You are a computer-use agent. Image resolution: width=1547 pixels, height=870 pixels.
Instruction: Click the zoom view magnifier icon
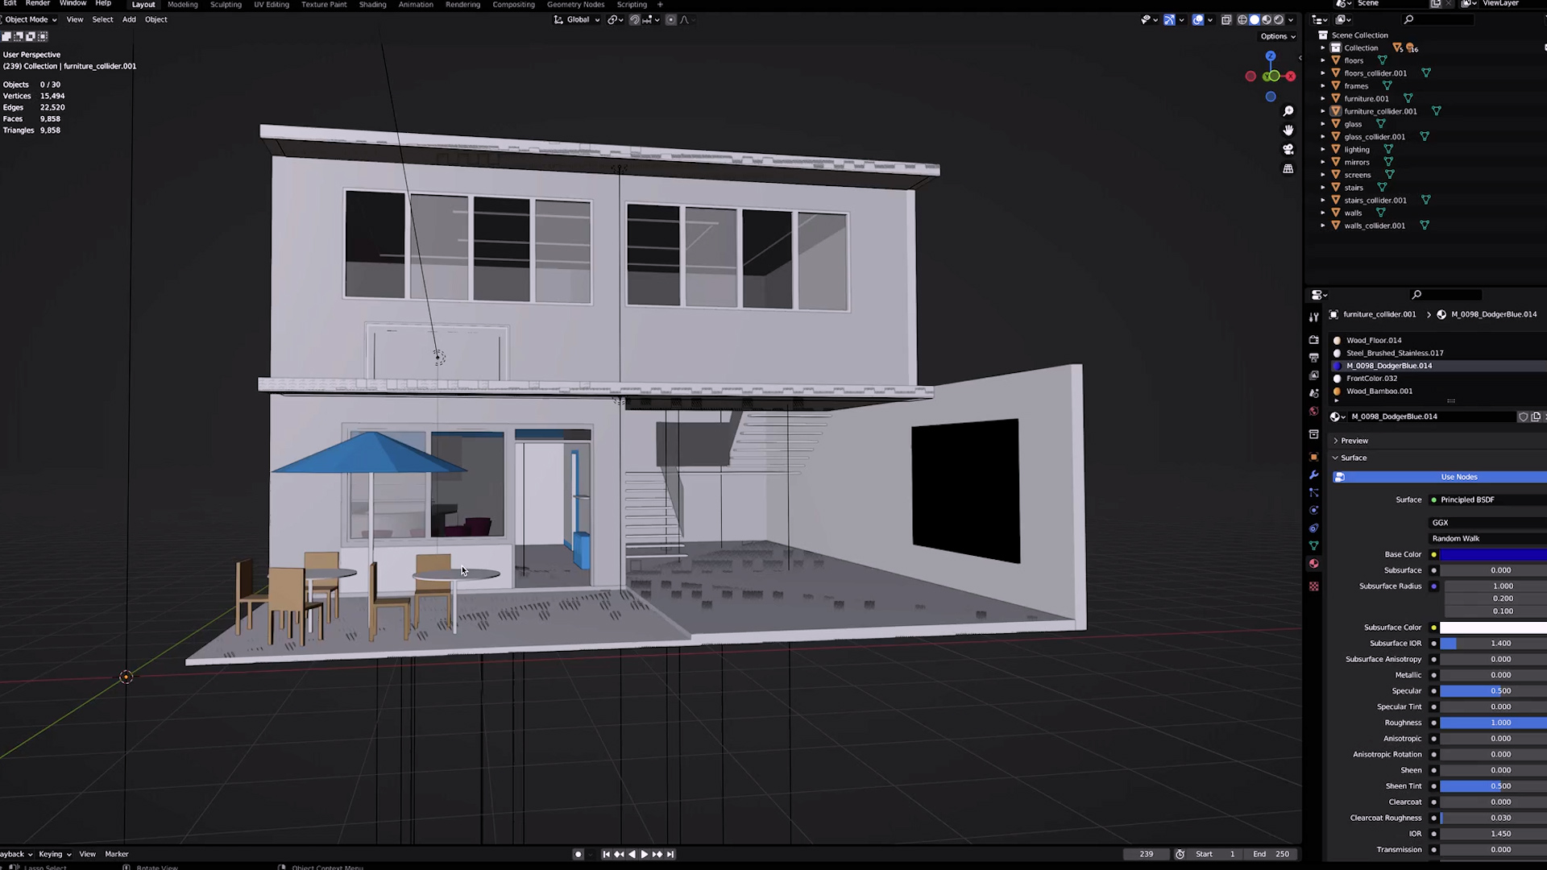tap(1288, 111)
